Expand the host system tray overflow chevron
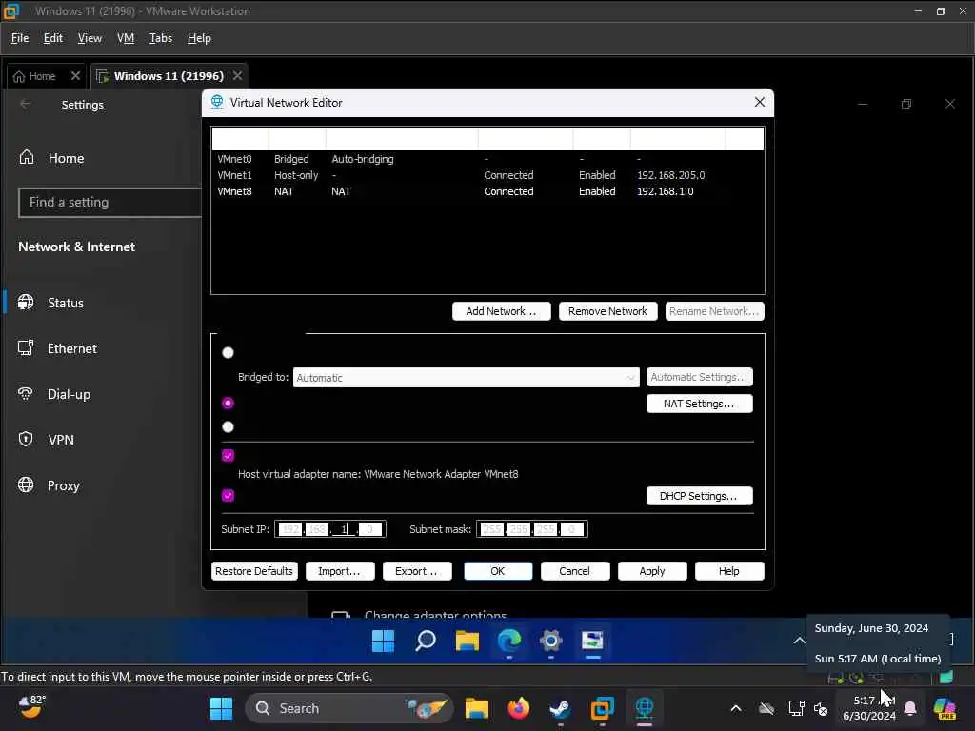Image resolution: width=975 pixels, height=731 pixels. (736, 708)
